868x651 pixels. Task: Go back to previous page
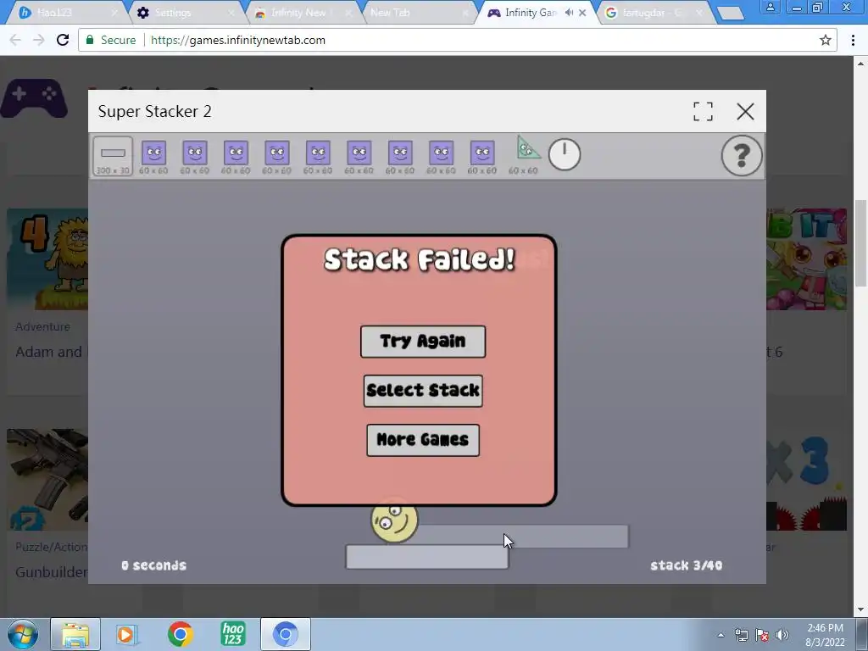click(x=15, y=40)
